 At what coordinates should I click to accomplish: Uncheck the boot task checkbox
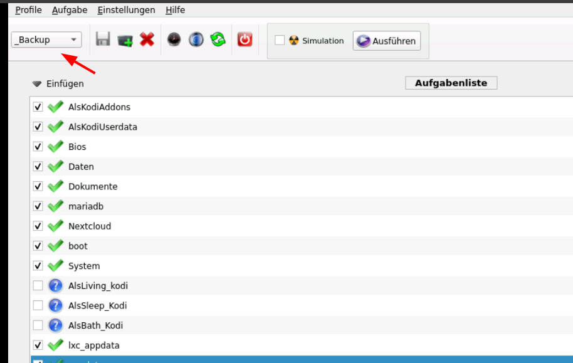click(38, 246)
